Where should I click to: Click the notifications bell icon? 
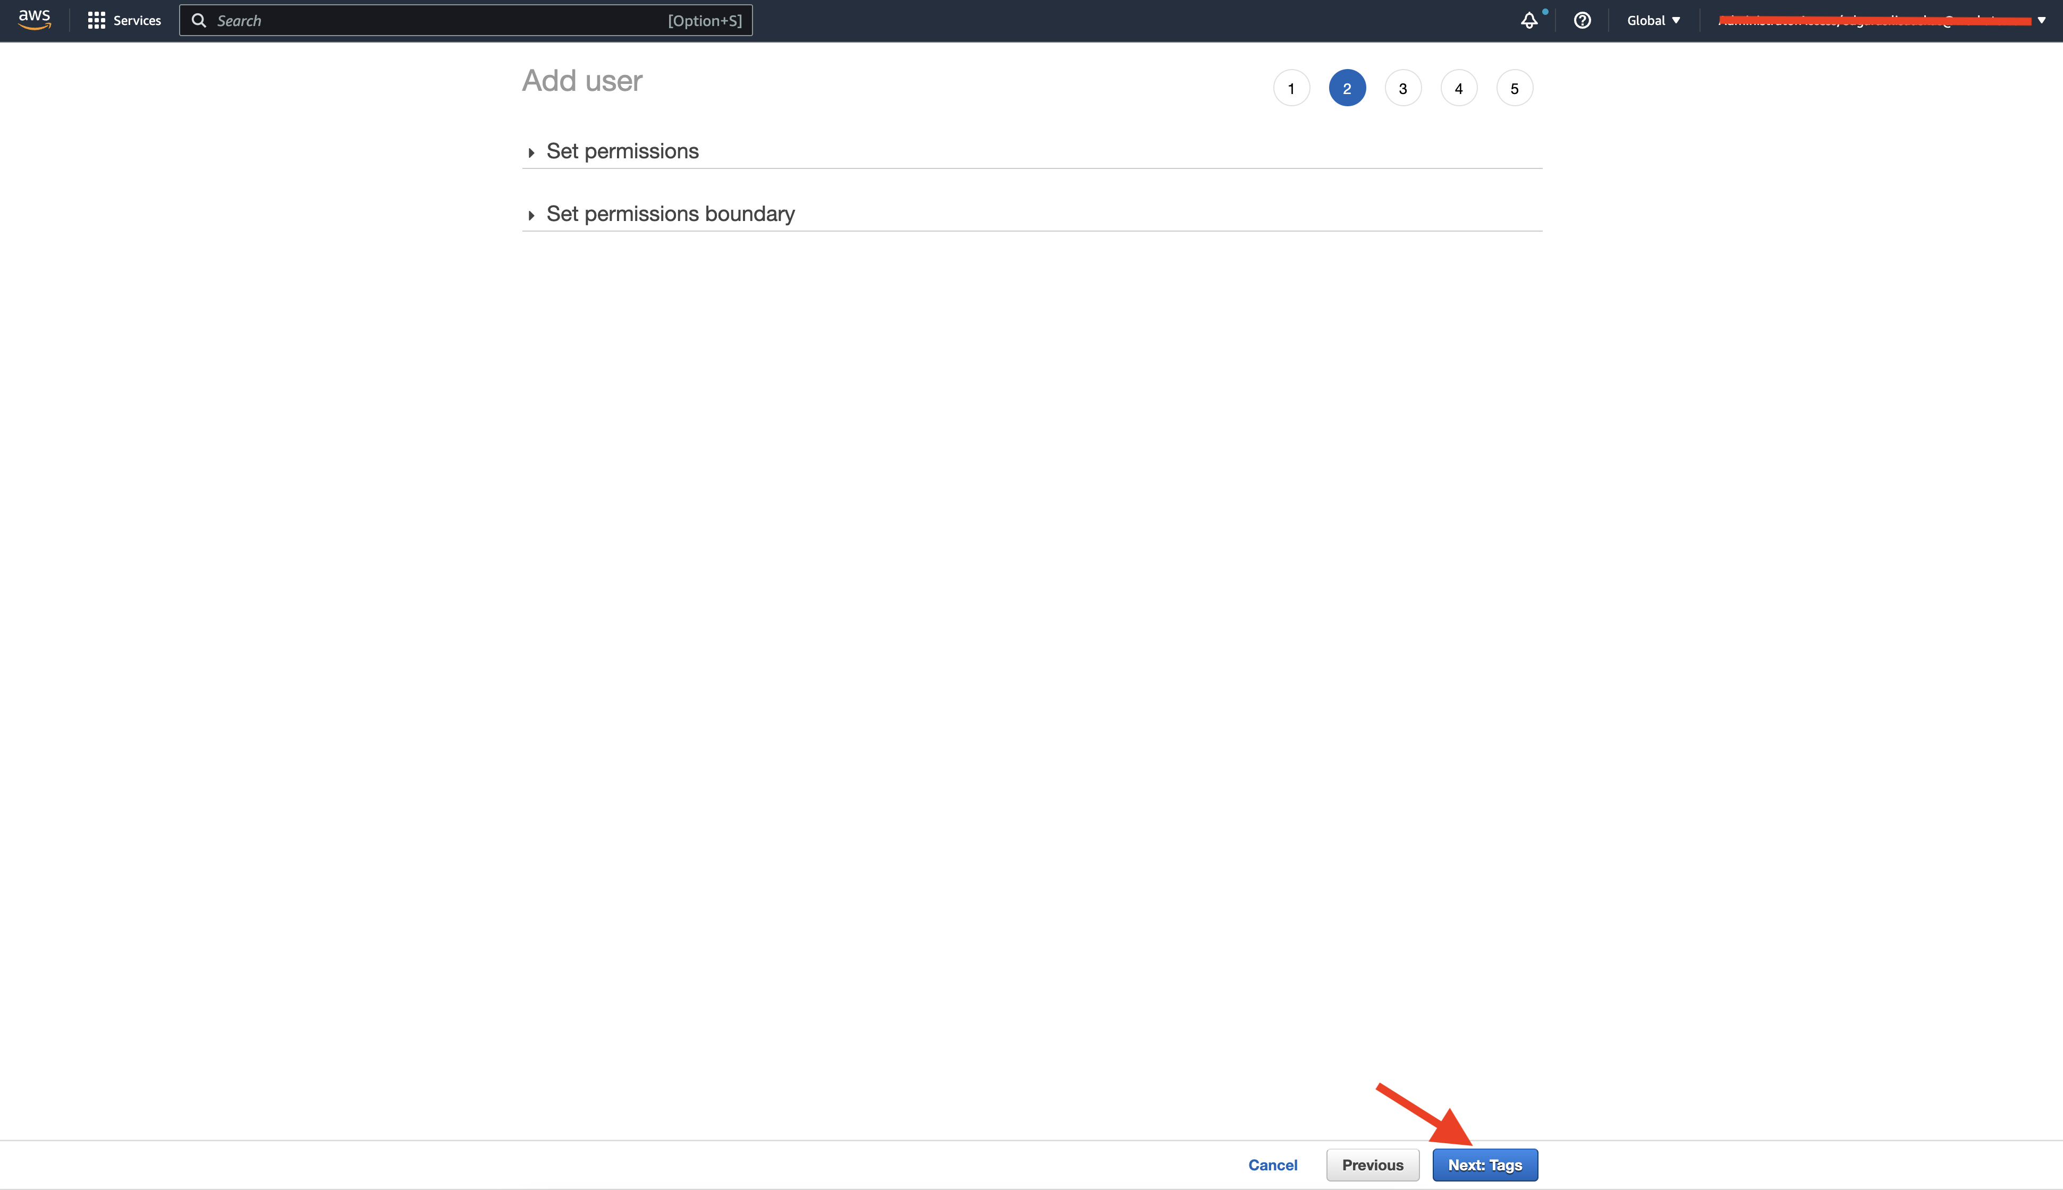point(1529,20)
